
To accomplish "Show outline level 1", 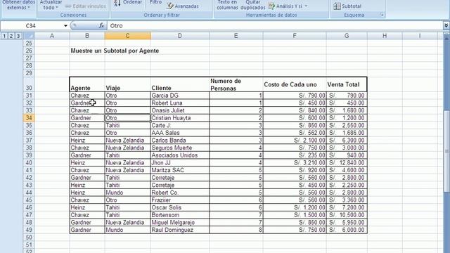I will (x=4, y=36).
